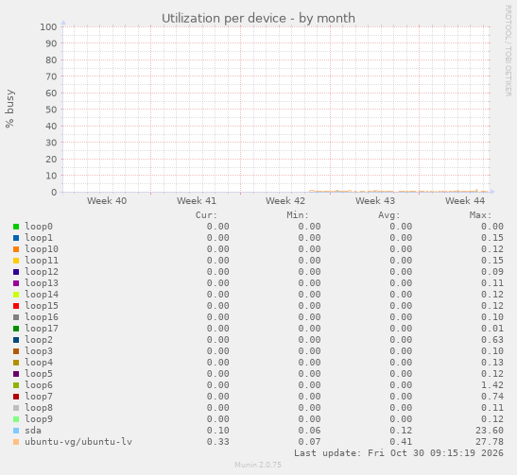Click the loop8 light gray swatch
Viewport: 517px width, 475px height.
point(16,408)
